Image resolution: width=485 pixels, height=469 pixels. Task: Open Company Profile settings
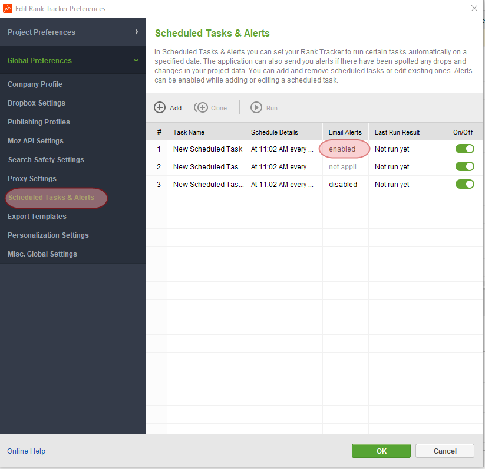click(x=35, y=84)
